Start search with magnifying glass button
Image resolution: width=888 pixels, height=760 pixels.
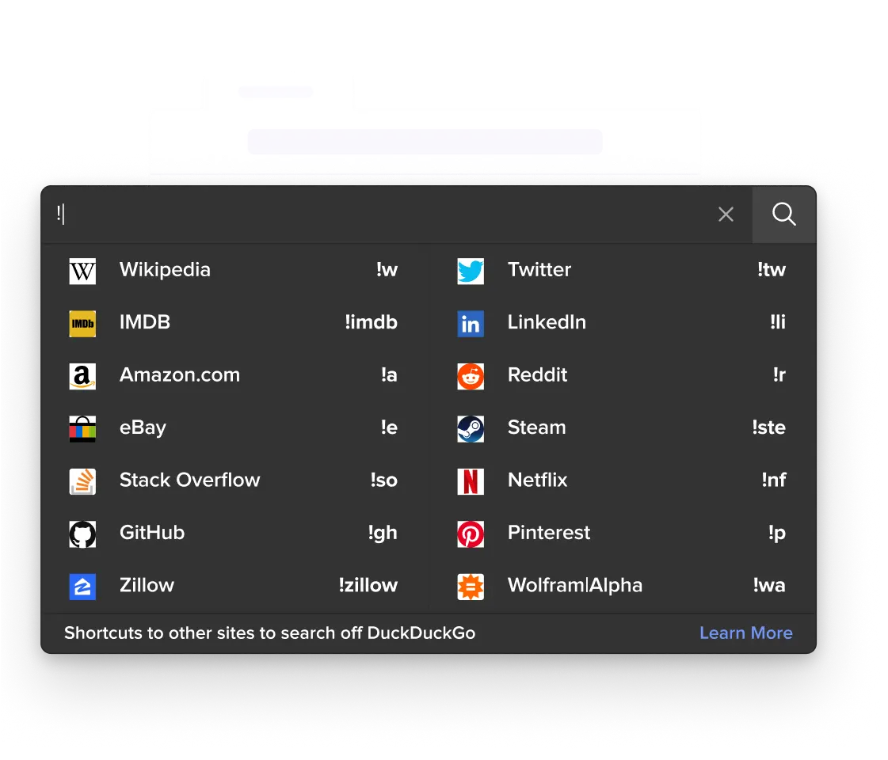(x=783, y=215)
